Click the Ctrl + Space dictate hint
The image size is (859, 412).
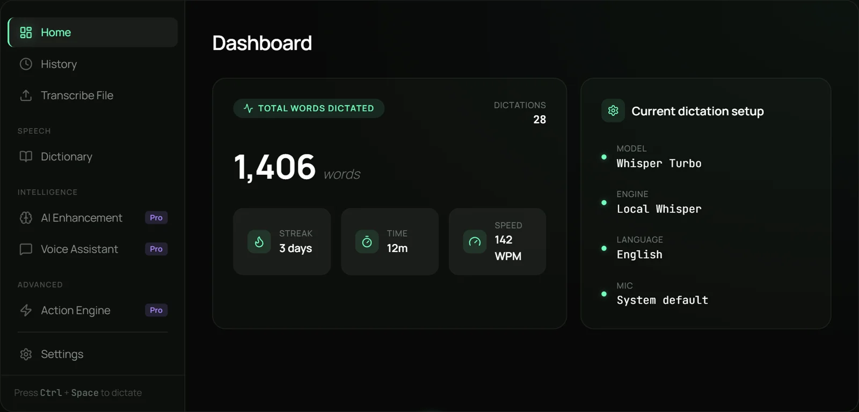(78, 393)
